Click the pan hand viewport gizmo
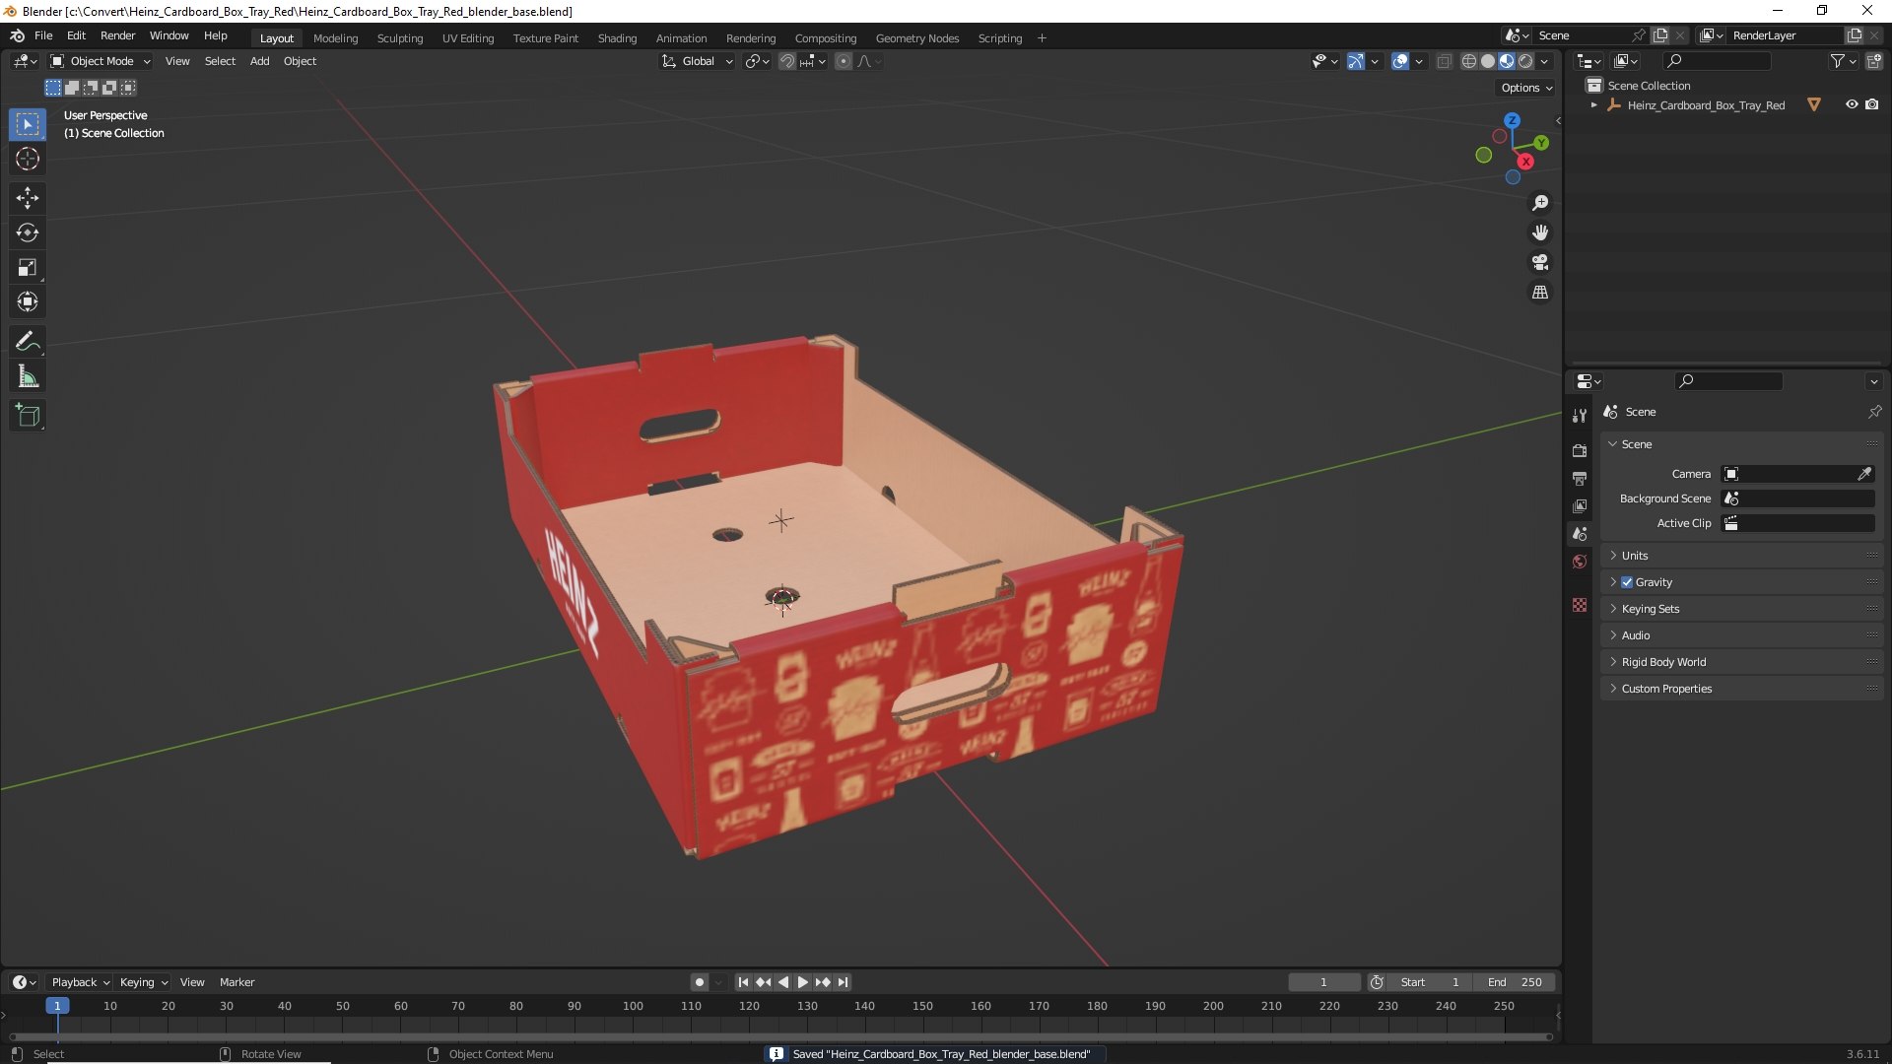The width and height of the screenshot is (1892, 1064). pyautogui.click(x=1540, y=233)
